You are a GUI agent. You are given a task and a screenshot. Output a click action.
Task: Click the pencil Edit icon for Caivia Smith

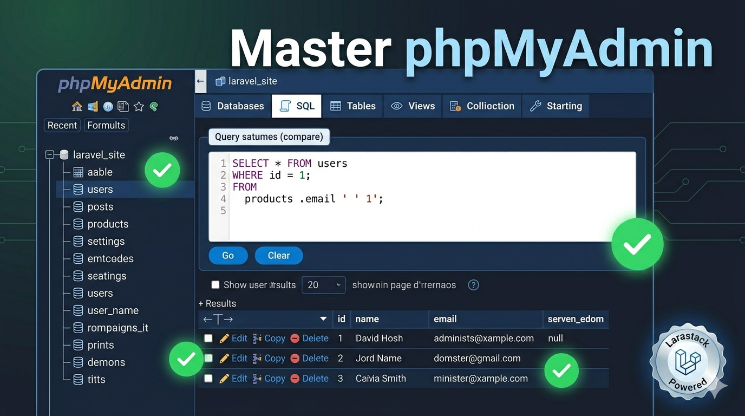224,379
